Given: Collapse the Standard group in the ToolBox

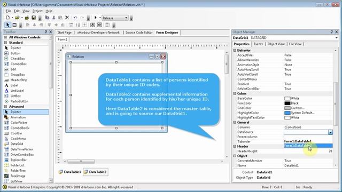Looking at the screenshot, I should [6, 43].
